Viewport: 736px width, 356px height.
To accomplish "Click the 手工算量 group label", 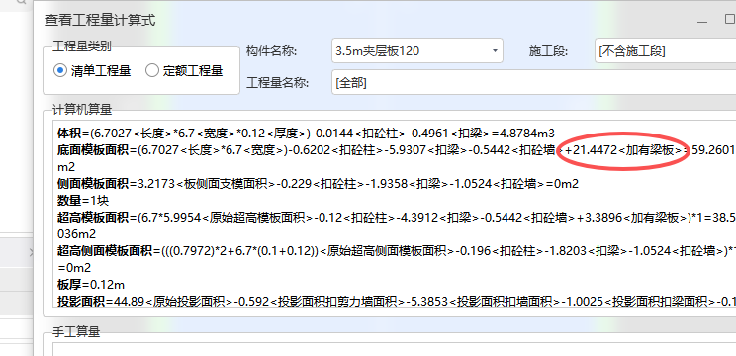I will coord(76,332).
